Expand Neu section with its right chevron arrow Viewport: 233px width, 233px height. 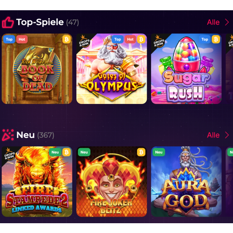[227, 135]
